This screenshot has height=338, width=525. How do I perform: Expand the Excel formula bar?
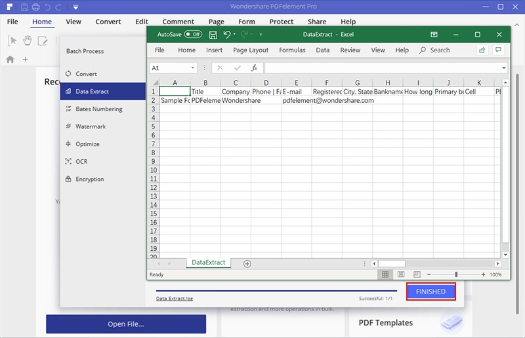tap(503, 68)
